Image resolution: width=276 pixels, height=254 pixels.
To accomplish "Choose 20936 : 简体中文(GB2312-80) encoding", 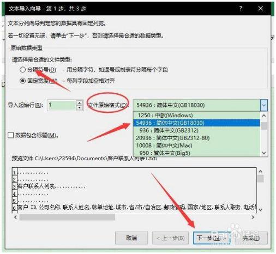I will click(x=197, y=138).
